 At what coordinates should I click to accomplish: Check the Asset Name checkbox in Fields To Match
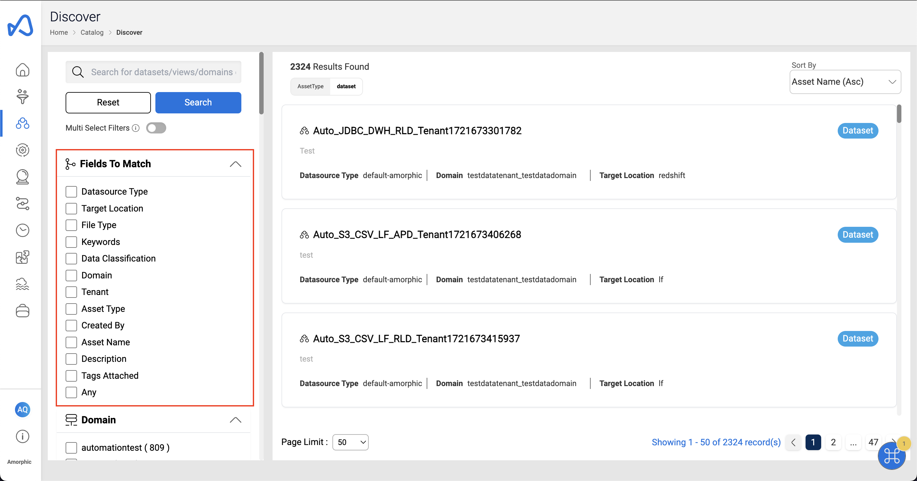pos(71,342)
